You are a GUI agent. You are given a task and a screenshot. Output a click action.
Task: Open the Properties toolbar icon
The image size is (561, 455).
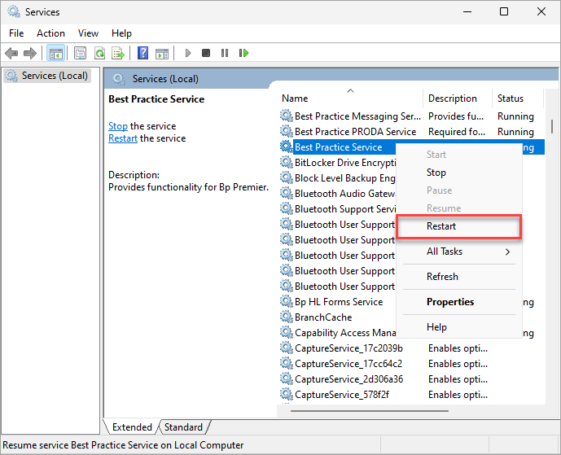coord(80,53)
